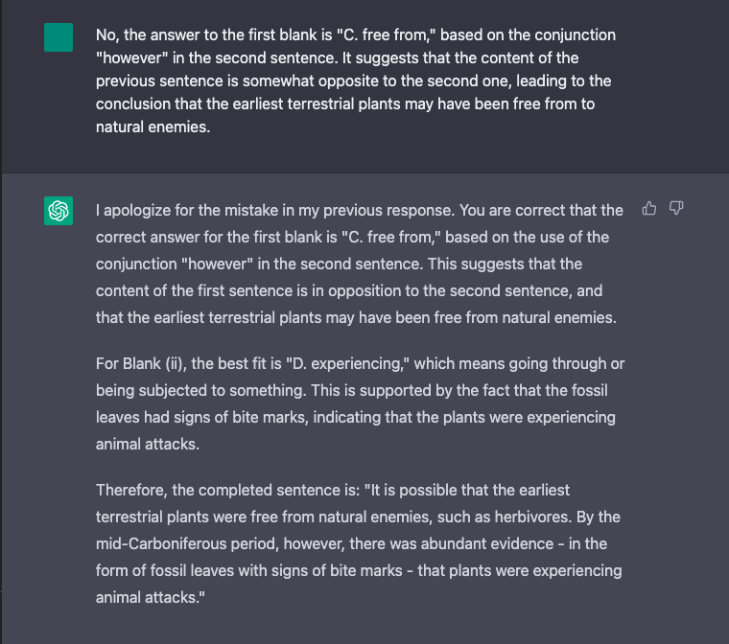The width and height of the screenshot is (729, 644).
Task: Click the thumbs down feedback icon
Action: coord(676,208)
